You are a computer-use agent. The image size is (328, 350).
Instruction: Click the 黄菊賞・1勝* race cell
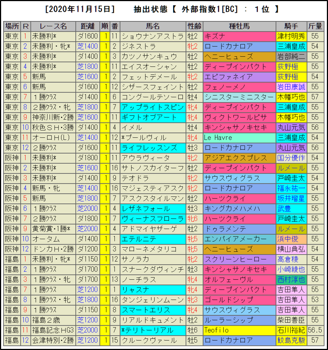[53, 229]
